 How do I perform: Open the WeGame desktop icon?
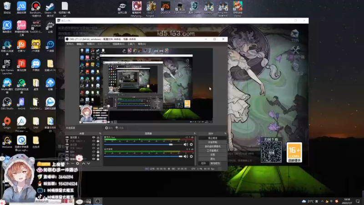coord(7,142)
